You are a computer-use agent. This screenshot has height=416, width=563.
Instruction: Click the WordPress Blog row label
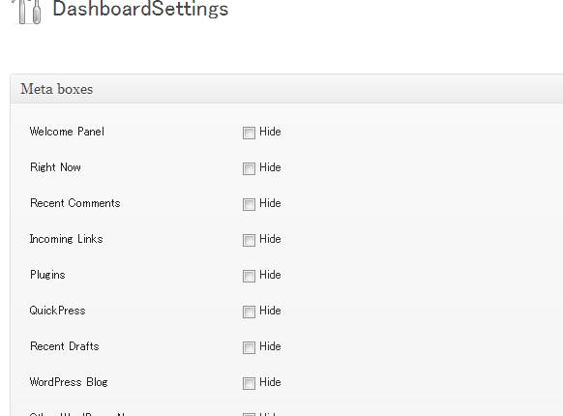click(x=69, y=382)
